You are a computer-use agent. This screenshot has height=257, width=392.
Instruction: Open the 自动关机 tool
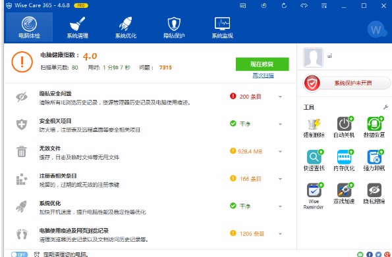344,128
